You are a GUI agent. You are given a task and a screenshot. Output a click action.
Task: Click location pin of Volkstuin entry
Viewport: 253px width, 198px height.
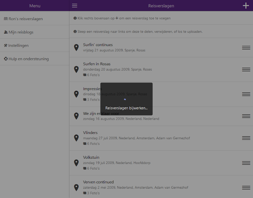click(x=76, y=163)
